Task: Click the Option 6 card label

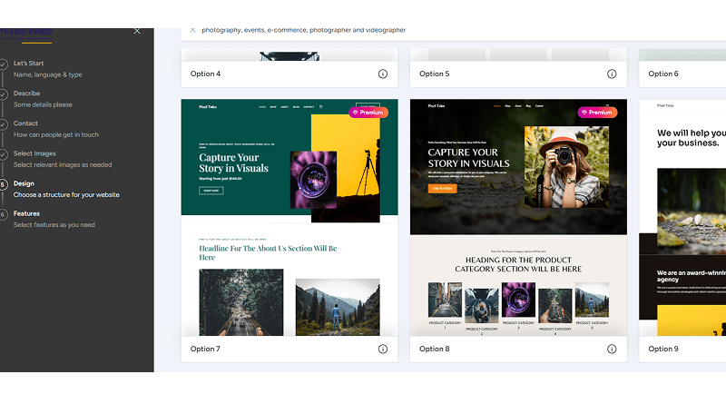Action: click(663, 74)
